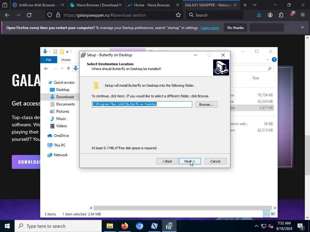Cancel the Butterfly on Desktop setup
310x232 pixels.
click(x=215, y=161)
